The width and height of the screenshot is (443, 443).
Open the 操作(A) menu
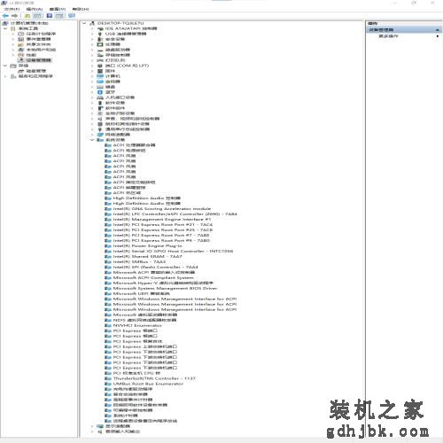[x=35, y=9]
